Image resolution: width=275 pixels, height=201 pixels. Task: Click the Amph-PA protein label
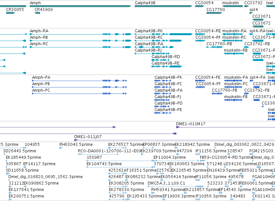coord(41,77)
